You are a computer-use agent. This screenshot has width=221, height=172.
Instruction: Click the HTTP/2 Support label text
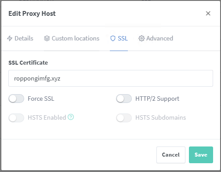point(157,99)
